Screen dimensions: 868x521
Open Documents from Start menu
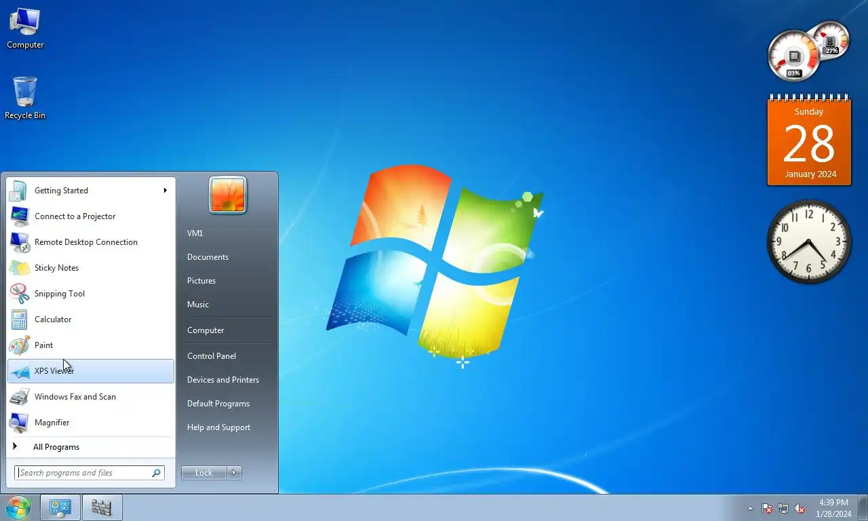pyautogui.click(x=208, y=257)
